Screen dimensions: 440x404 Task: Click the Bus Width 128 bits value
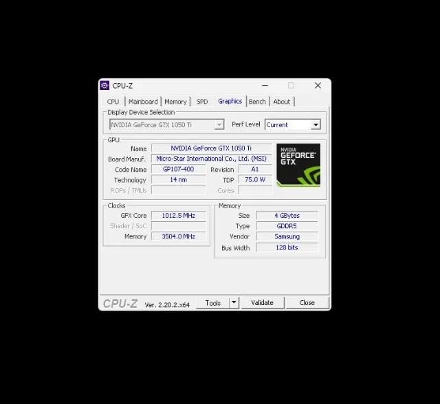click(x=287, y=247)
